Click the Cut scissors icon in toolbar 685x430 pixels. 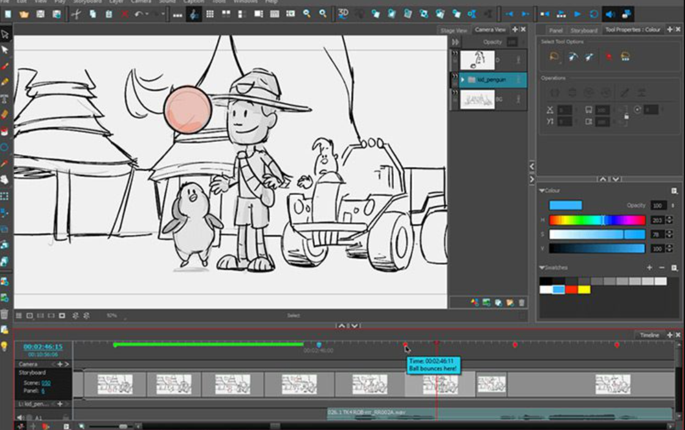[x=76, y=14]
